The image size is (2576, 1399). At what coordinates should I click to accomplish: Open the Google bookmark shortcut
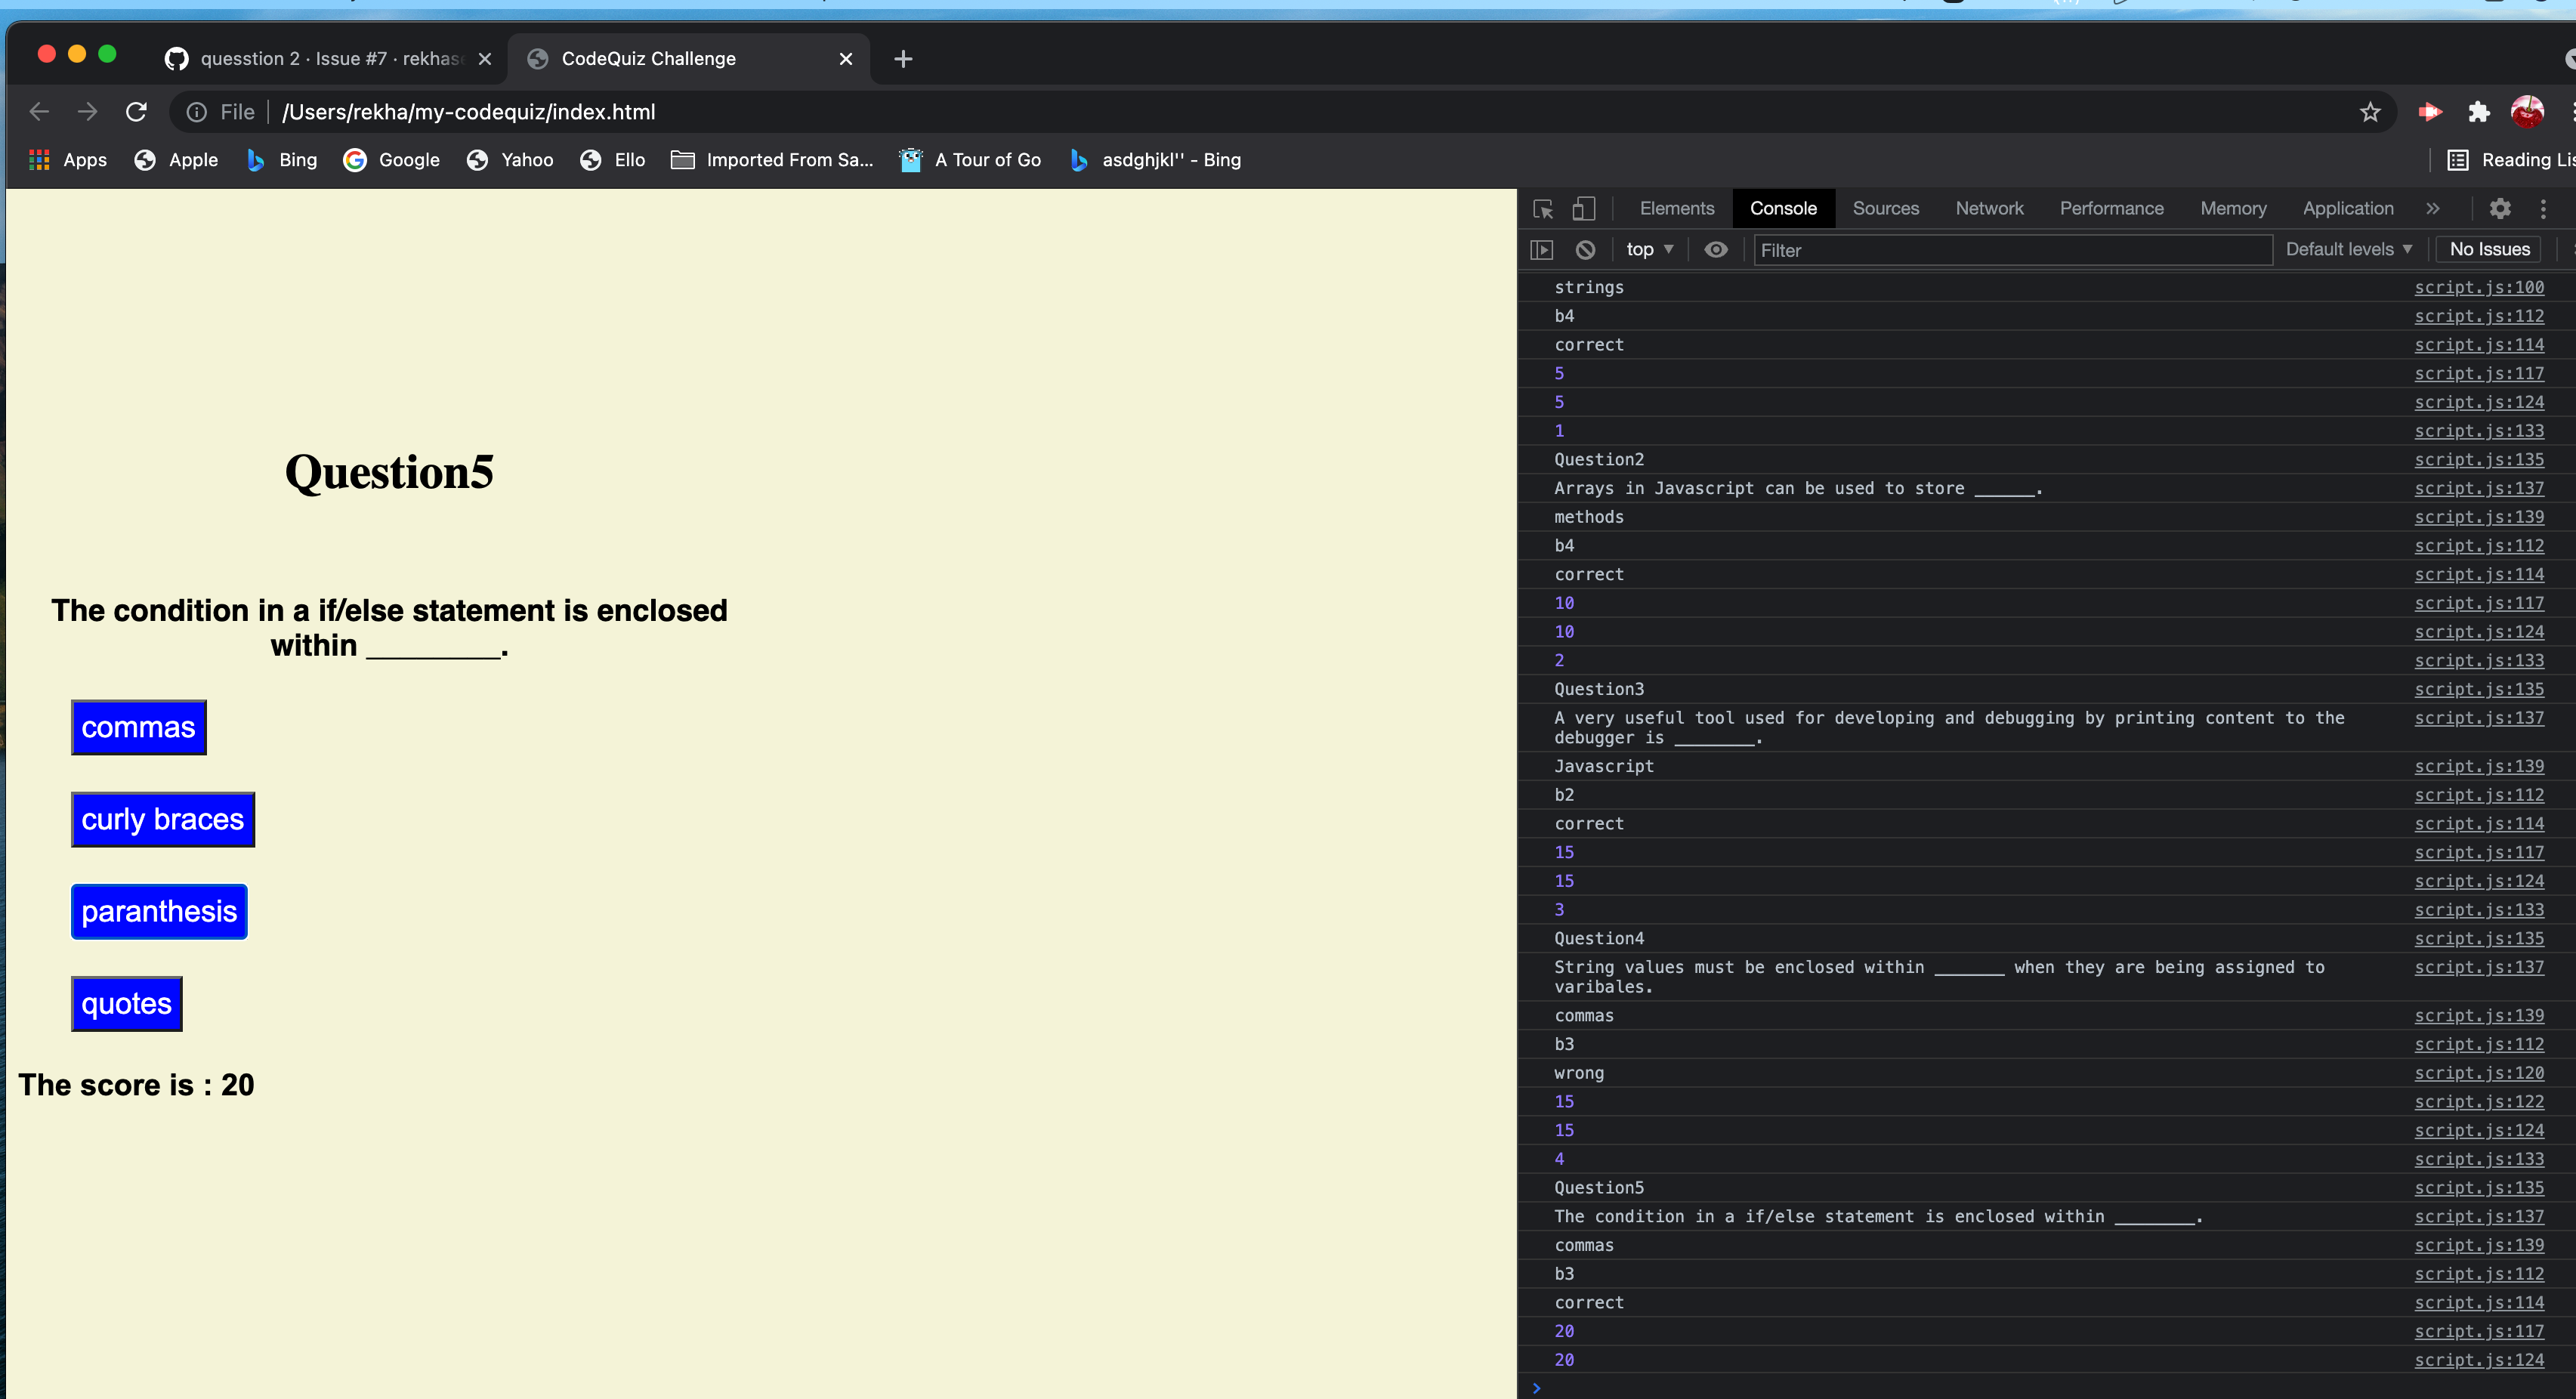click(x=391, y=160)
